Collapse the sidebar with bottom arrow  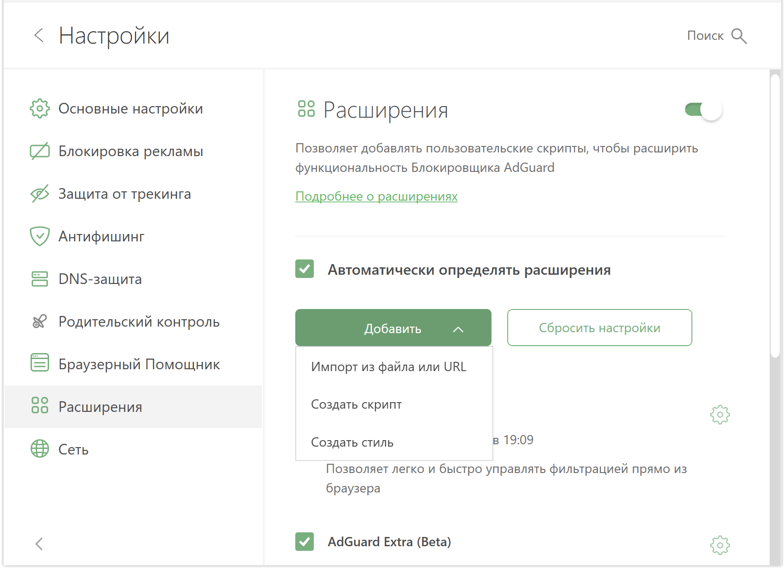[39, 544]
